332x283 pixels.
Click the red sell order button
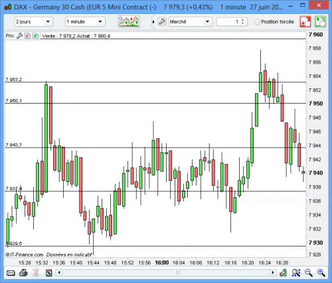tap(305, 22)
